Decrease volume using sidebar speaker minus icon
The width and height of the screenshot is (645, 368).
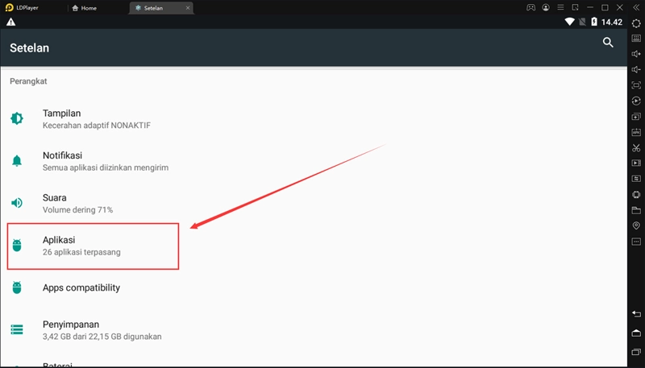(636, 70)
